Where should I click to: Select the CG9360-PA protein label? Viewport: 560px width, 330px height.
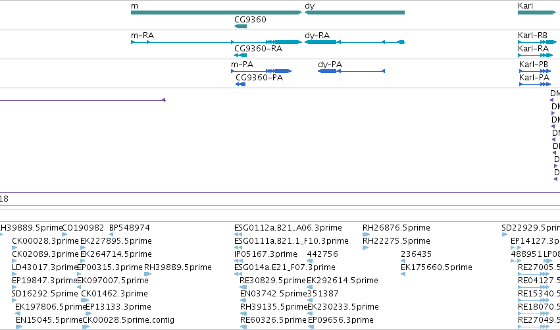click(259, 78)
